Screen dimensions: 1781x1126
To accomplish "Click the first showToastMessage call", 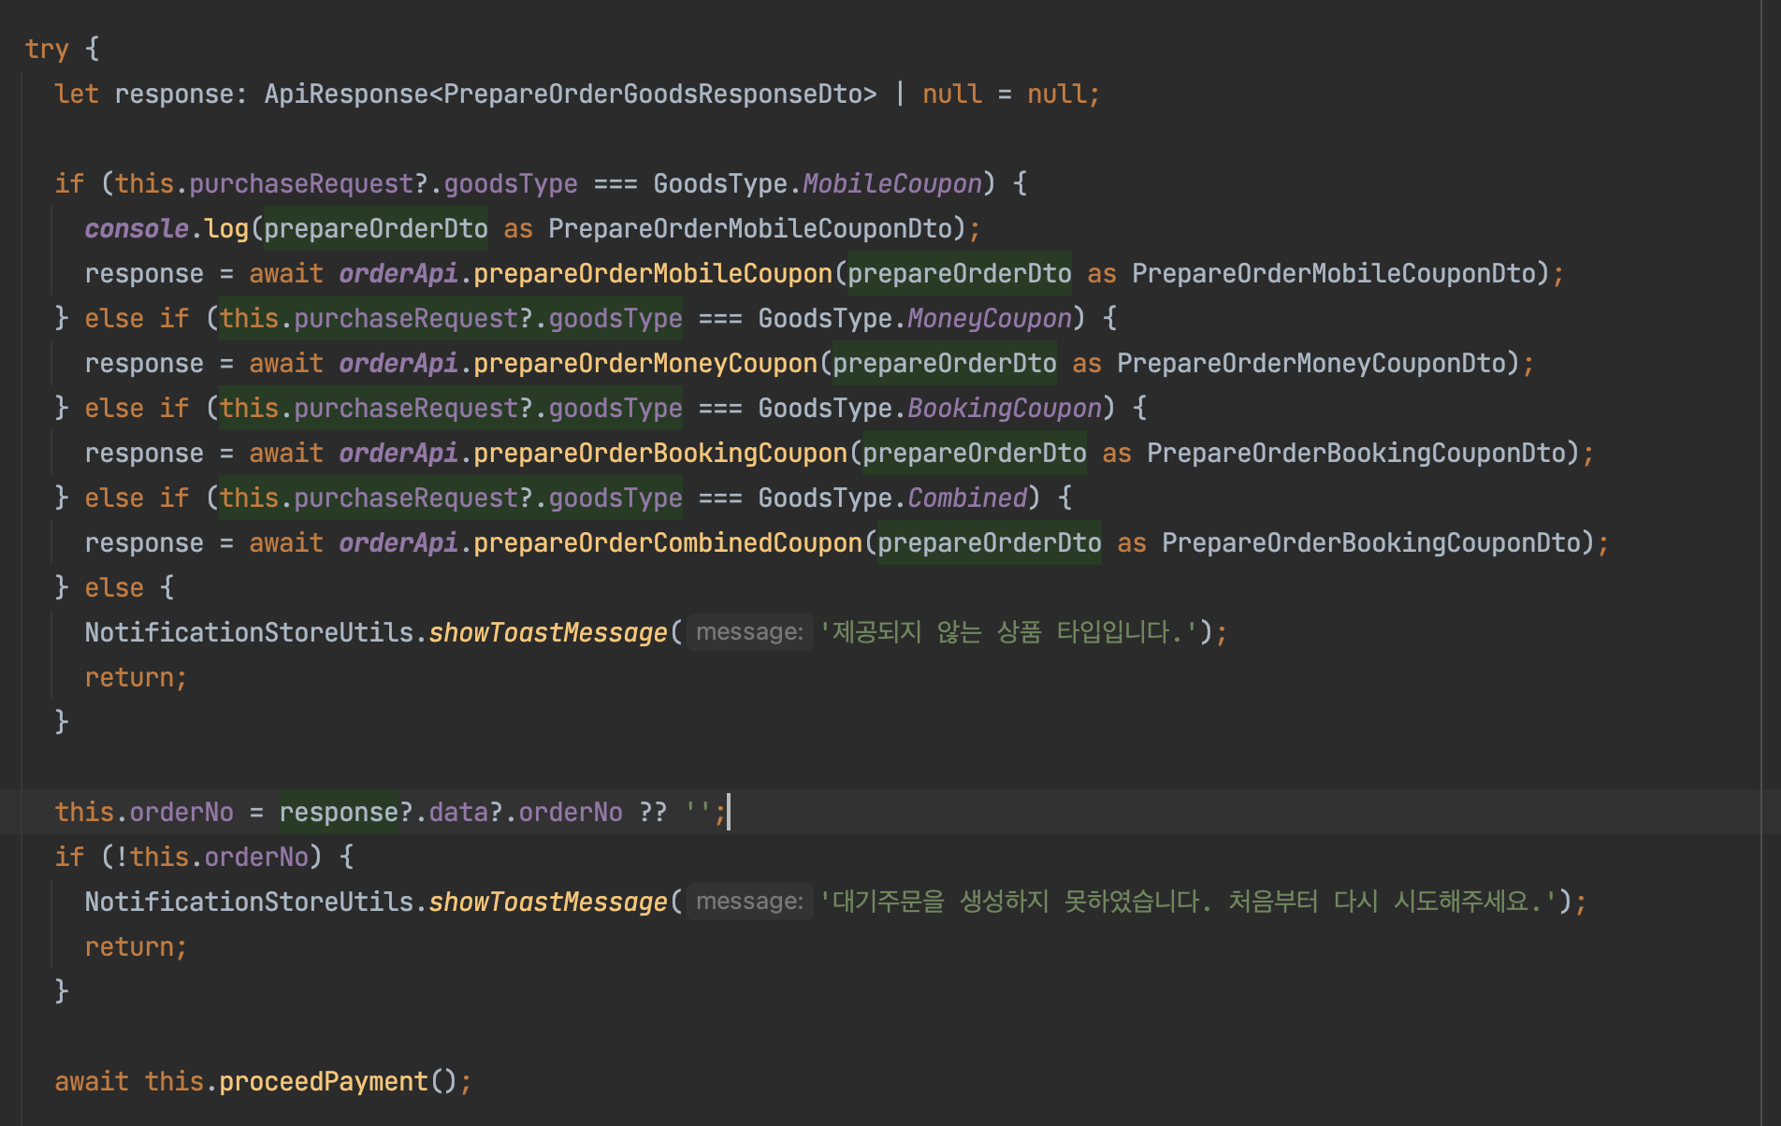I will (x=548, y=632).
